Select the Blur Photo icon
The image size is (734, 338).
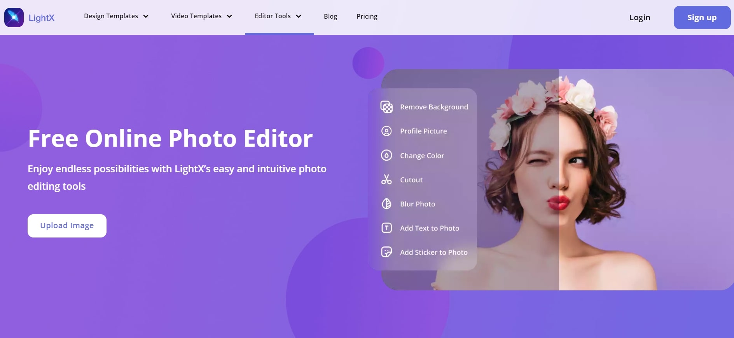point(386,204)
